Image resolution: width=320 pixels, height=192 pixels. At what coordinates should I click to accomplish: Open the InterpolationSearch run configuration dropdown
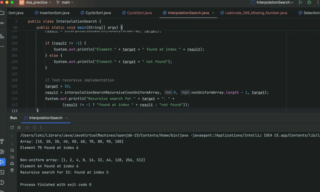coord(272,3)
